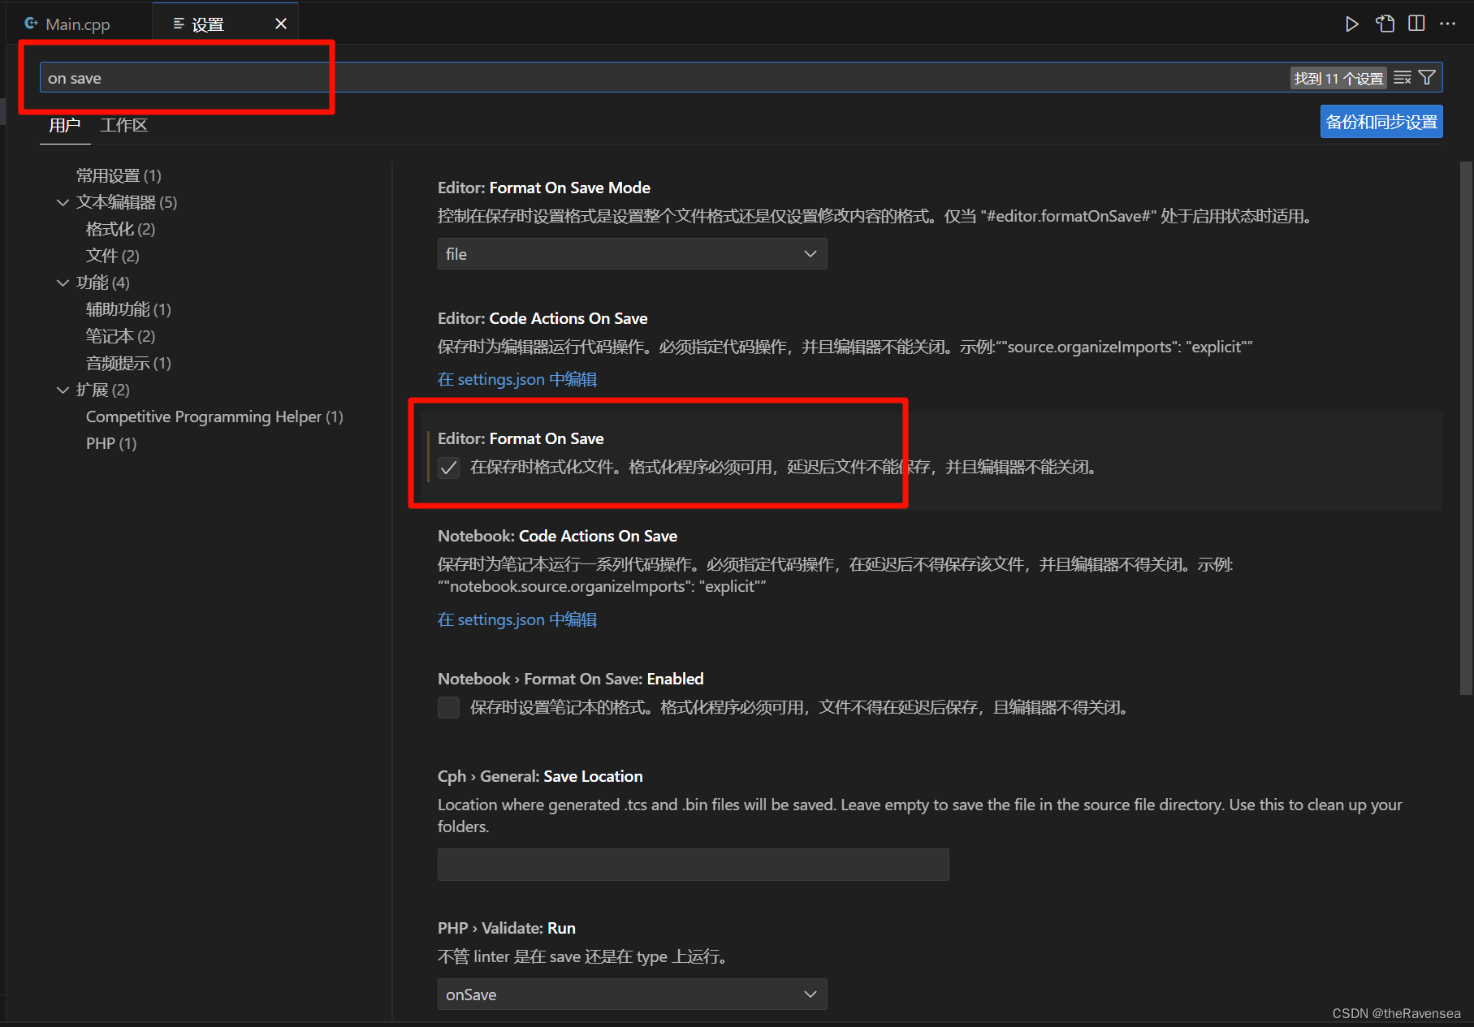Viewport: 1474px width, 1027px height.
Task: Collapse the 功能 tree section
Action: click(63, 283)
